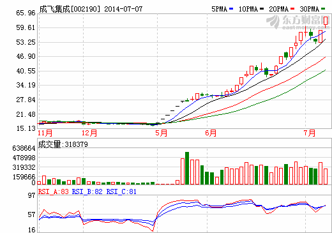Click the black 10PMA legend color marker
This screenshot has width=332, height=233.
262,9
